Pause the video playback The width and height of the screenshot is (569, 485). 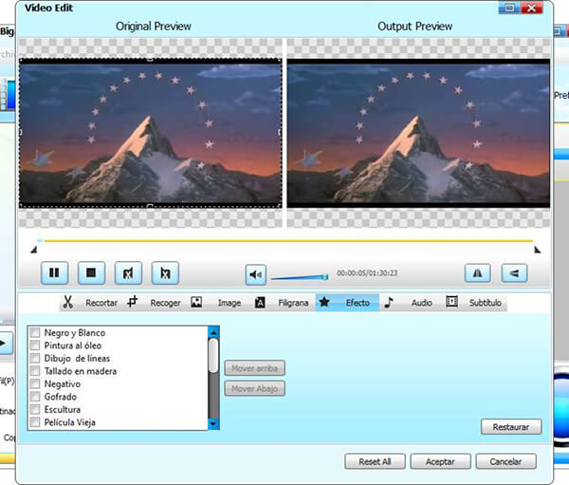pyautogui.click(x=54, y=273)
